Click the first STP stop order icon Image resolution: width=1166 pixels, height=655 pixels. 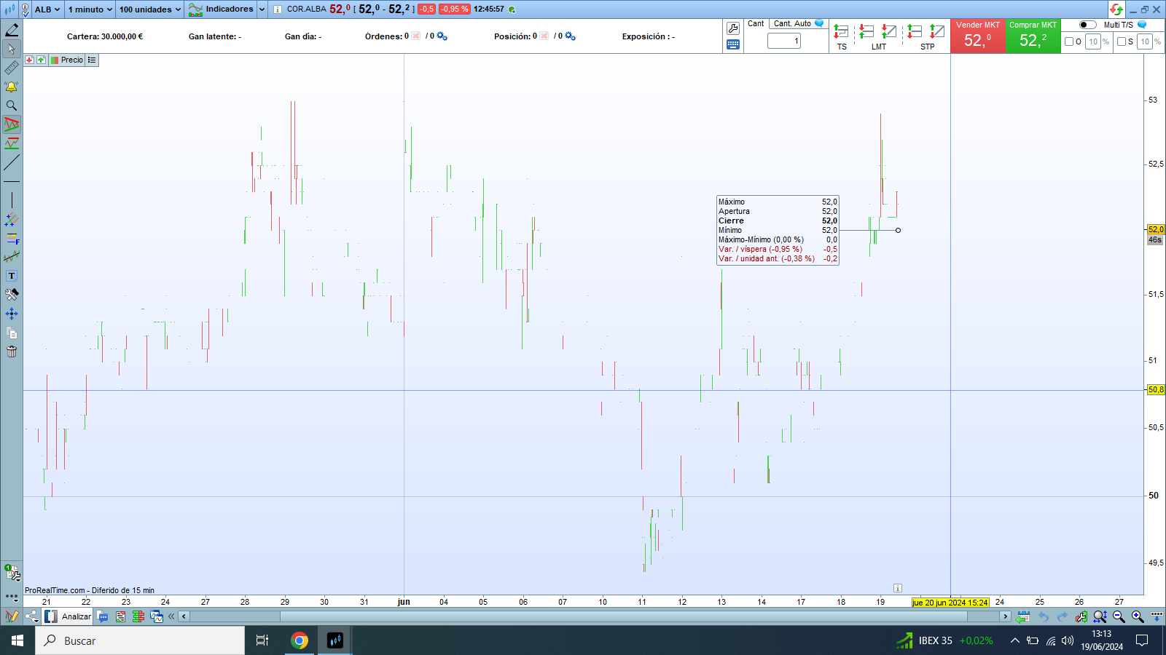(915, 31)
